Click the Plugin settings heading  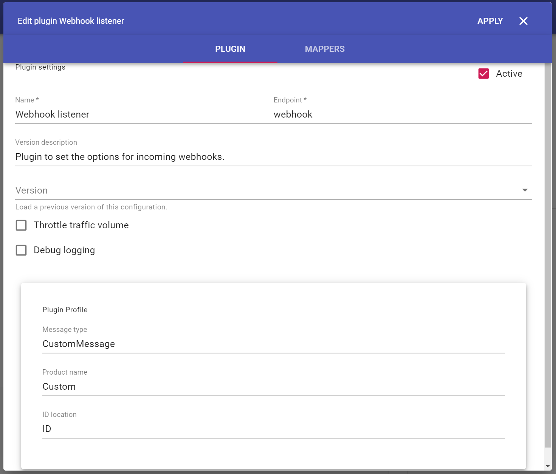40,67
